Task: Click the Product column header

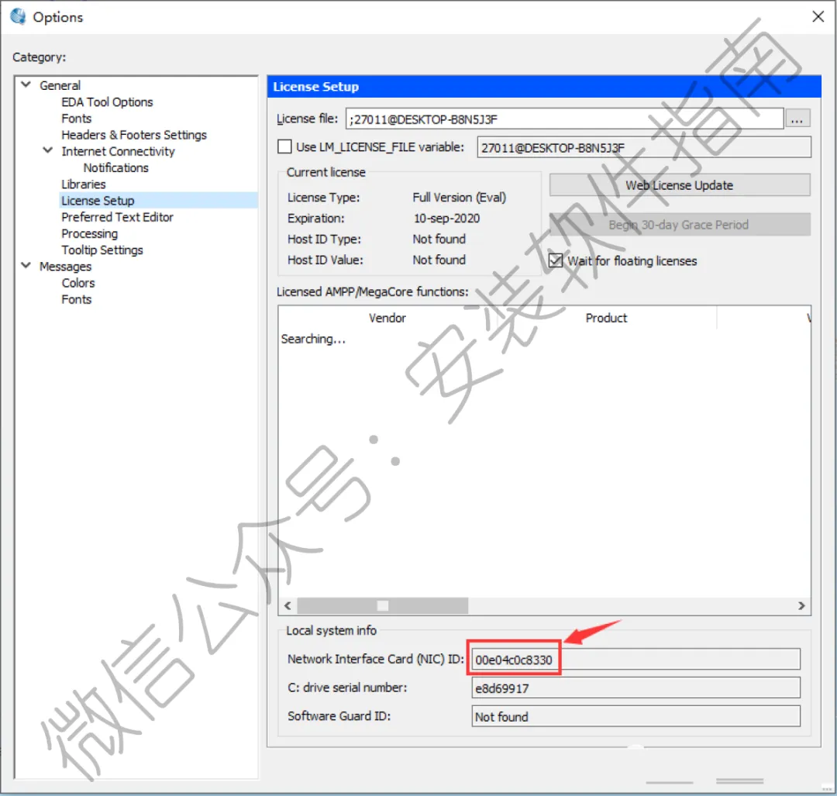Action: (x=606, y=319)
